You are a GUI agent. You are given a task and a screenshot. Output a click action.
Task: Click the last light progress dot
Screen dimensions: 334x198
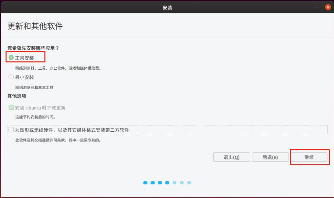(x=190, y=183)
